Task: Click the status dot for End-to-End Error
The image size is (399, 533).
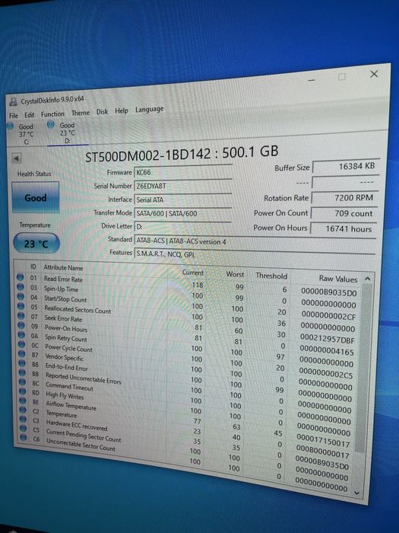Action: click(x=22, y=363)
